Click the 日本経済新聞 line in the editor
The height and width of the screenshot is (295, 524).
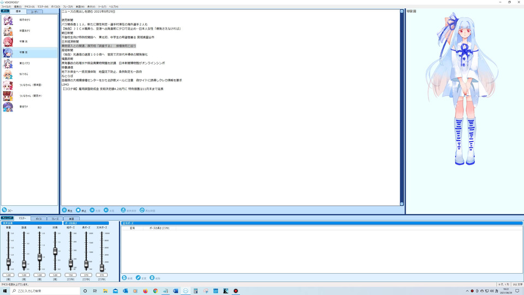click(70, 42)
